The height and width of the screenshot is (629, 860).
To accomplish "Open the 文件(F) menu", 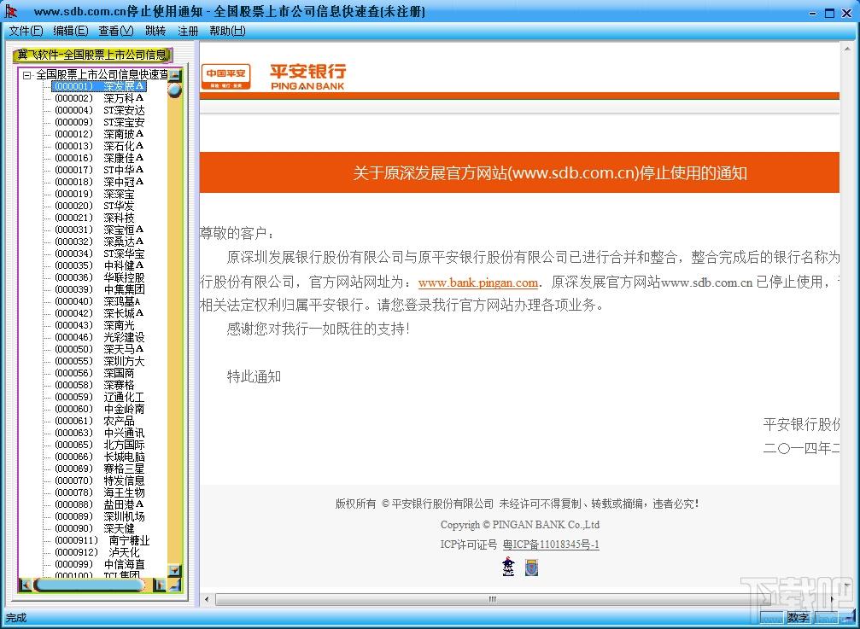I will (26, 31).
